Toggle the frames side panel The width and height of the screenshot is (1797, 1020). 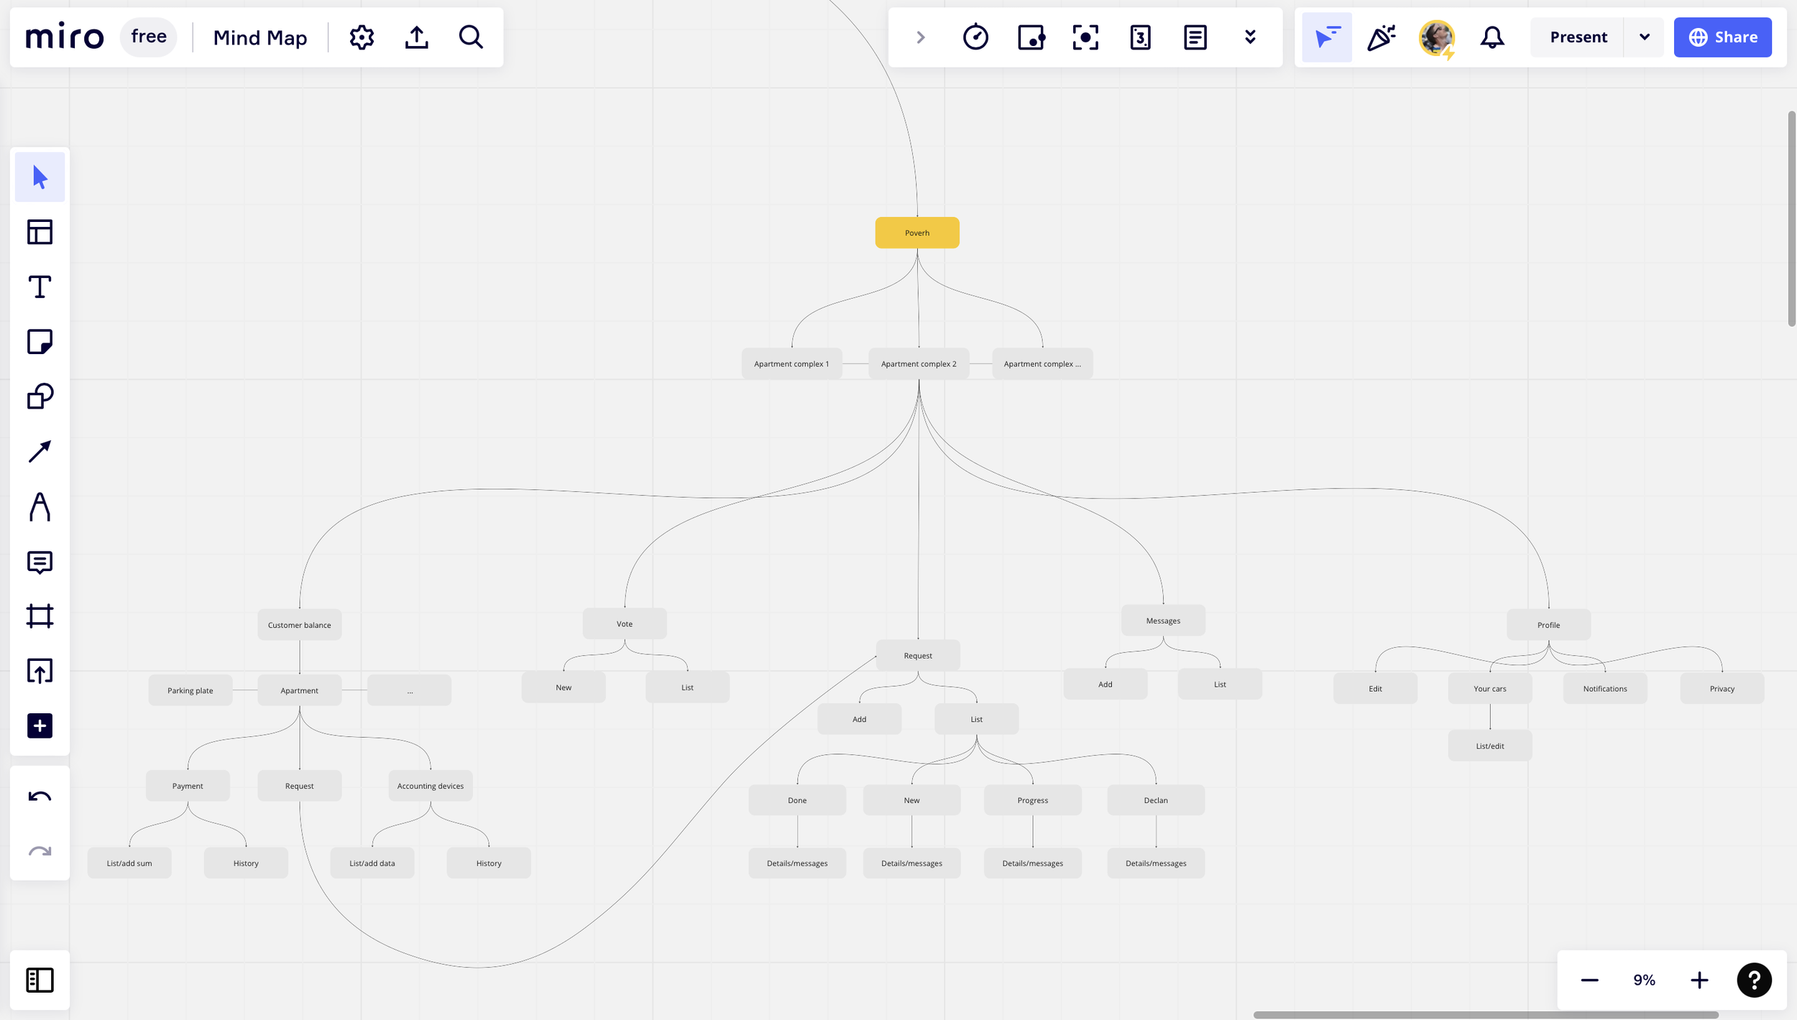click(40, 980)
